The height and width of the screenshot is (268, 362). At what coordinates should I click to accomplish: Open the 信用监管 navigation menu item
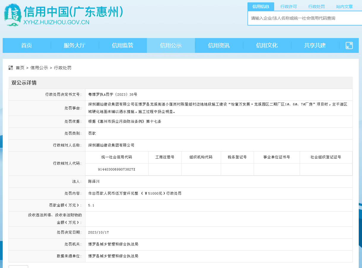[x=123, y=45]
